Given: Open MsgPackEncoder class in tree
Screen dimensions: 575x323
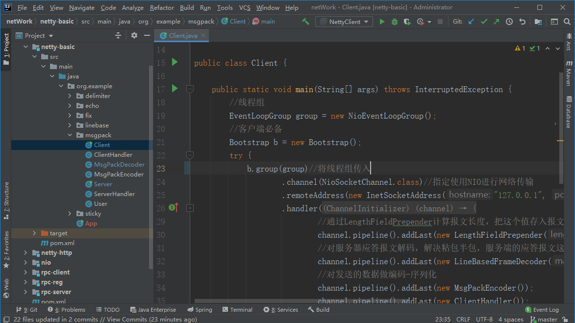Looking at the screenshot, I should click(119, 174).
